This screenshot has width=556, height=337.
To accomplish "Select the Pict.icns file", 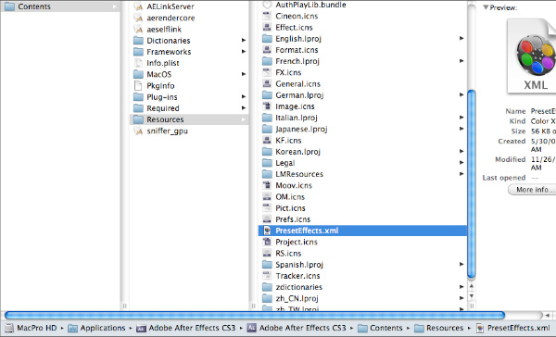I will pos(290,208).
